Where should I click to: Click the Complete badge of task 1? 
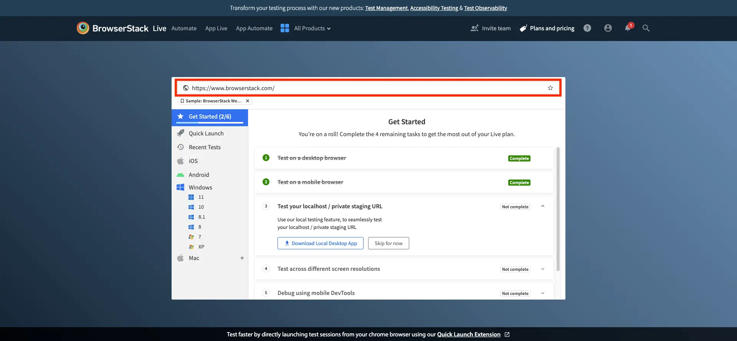click(519, 158)
